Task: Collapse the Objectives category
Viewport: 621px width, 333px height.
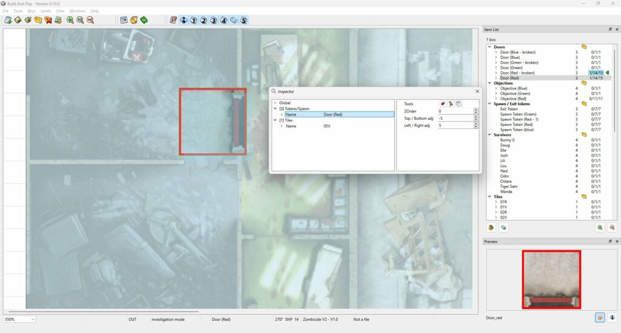Action: point(490,83)
